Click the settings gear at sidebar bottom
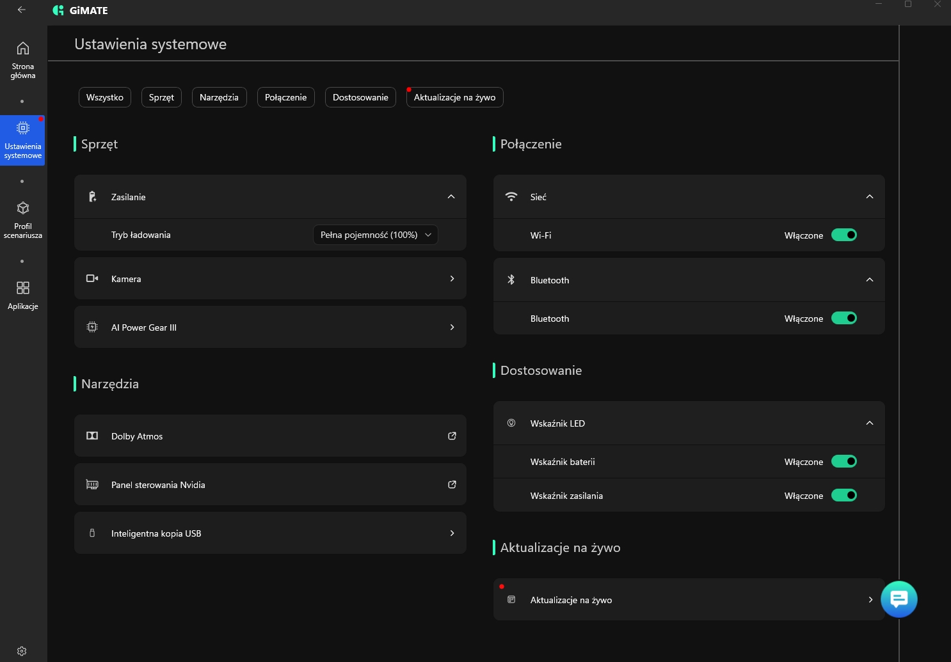Image resolution: width=951 pixels, height=662 pixels. [22, 651]
